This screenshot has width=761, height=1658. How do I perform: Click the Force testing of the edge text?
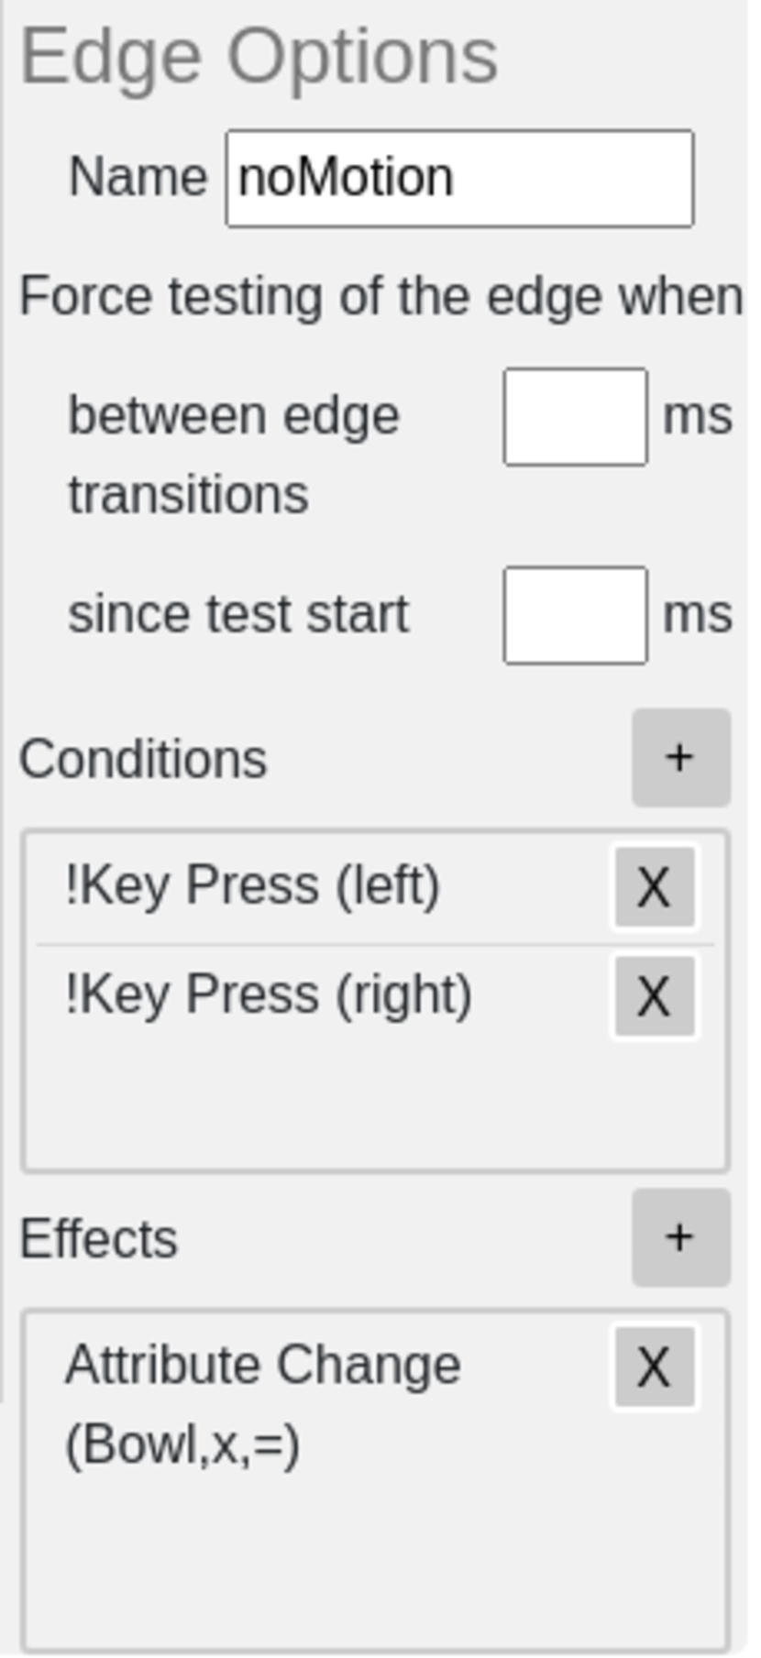click(380, 297)
